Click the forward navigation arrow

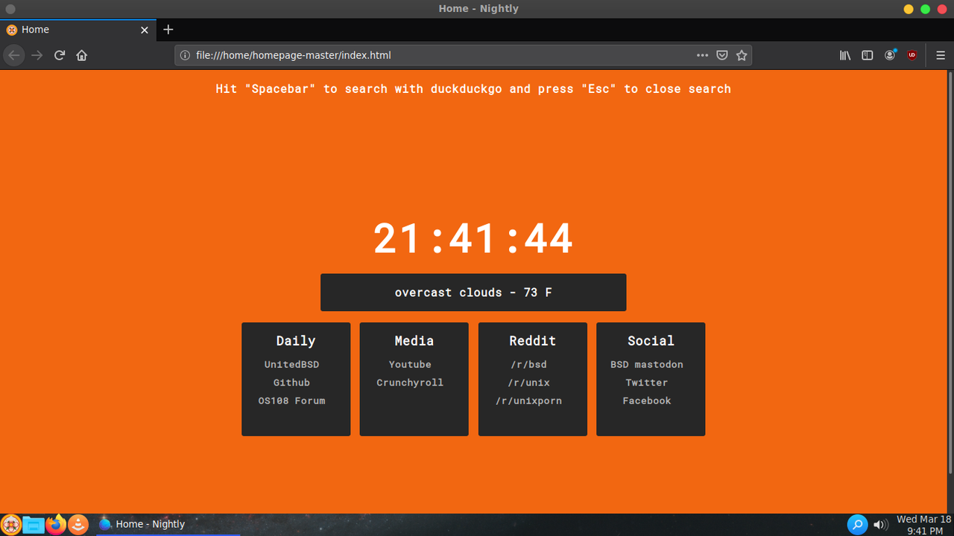[x=37, y=55]
